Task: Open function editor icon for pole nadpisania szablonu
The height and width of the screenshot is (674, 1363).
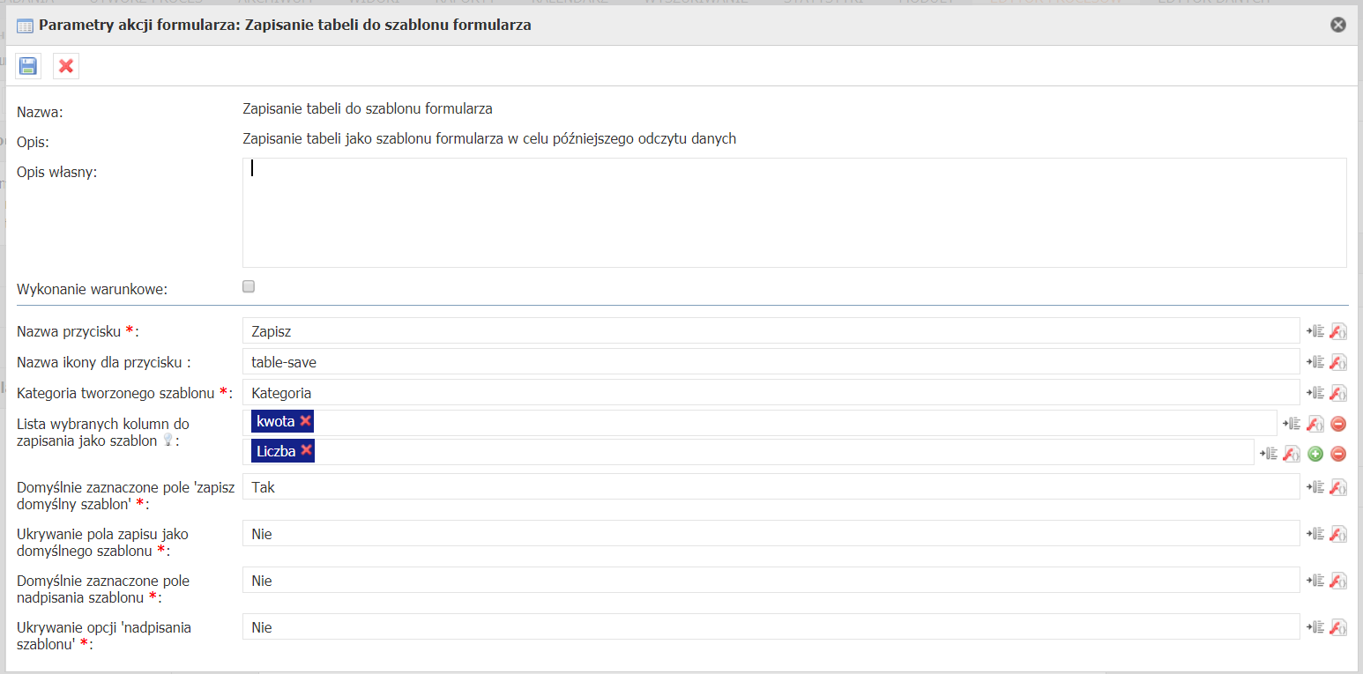Action: pyautogui.click(x=1338, y=580)
